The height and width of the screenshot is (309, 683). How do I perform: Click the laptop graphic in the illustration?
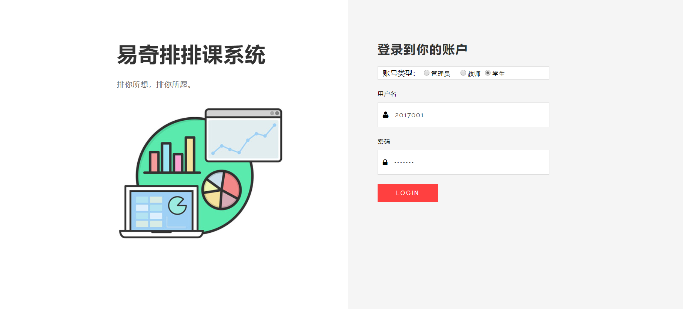point(161,212)
